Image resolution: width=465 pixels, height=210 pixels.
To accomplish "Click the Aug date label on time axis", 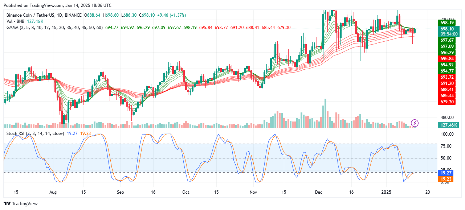I will coord(53,192).
